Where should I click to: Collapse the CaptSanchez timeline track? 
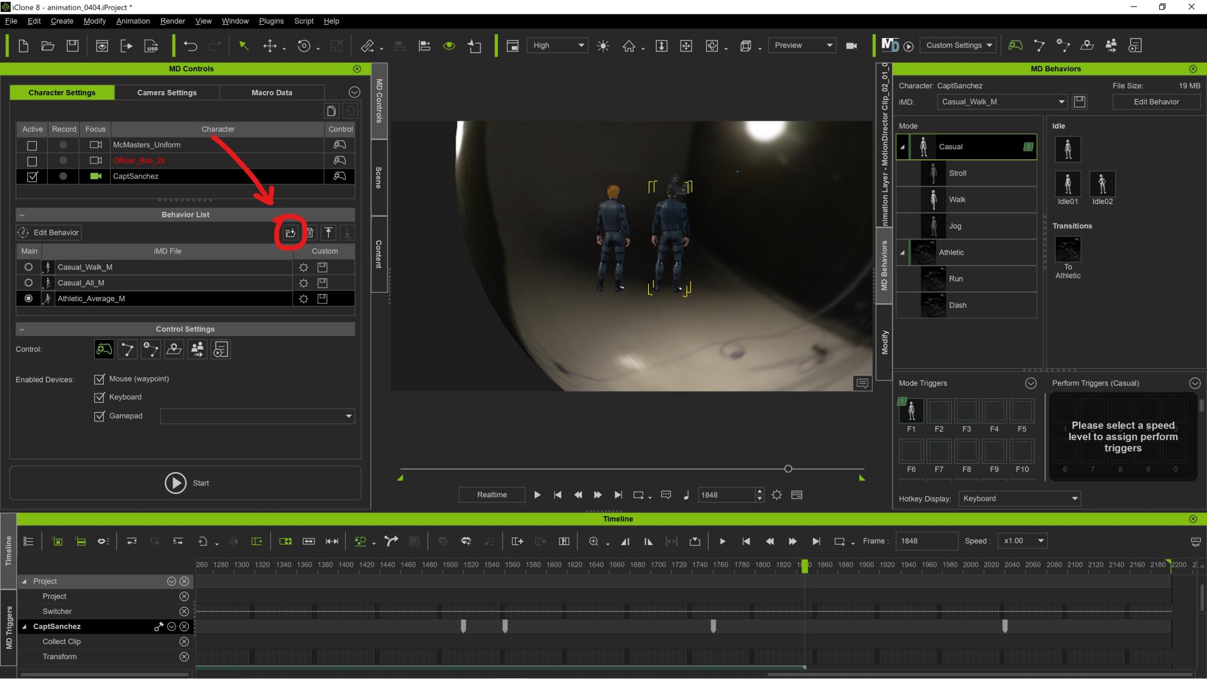pos(25,626)
